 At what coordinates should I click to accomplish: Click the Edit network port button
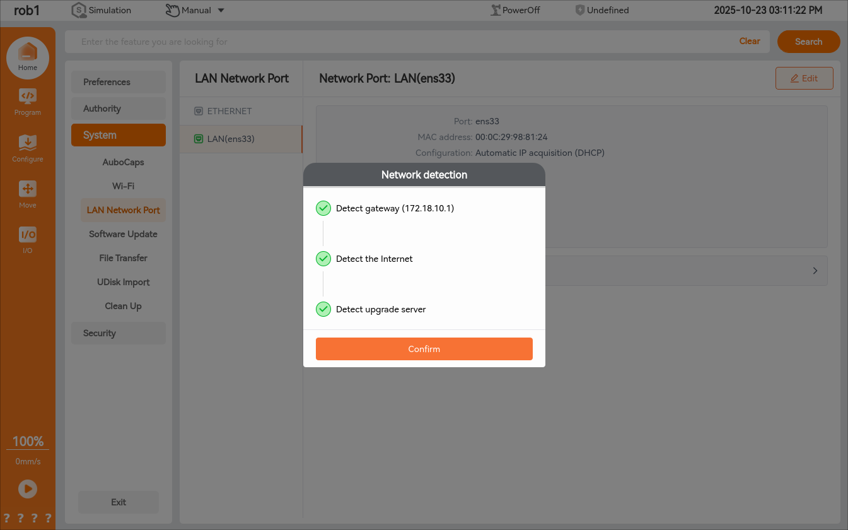pyautogui.click(x=804, y=78)
